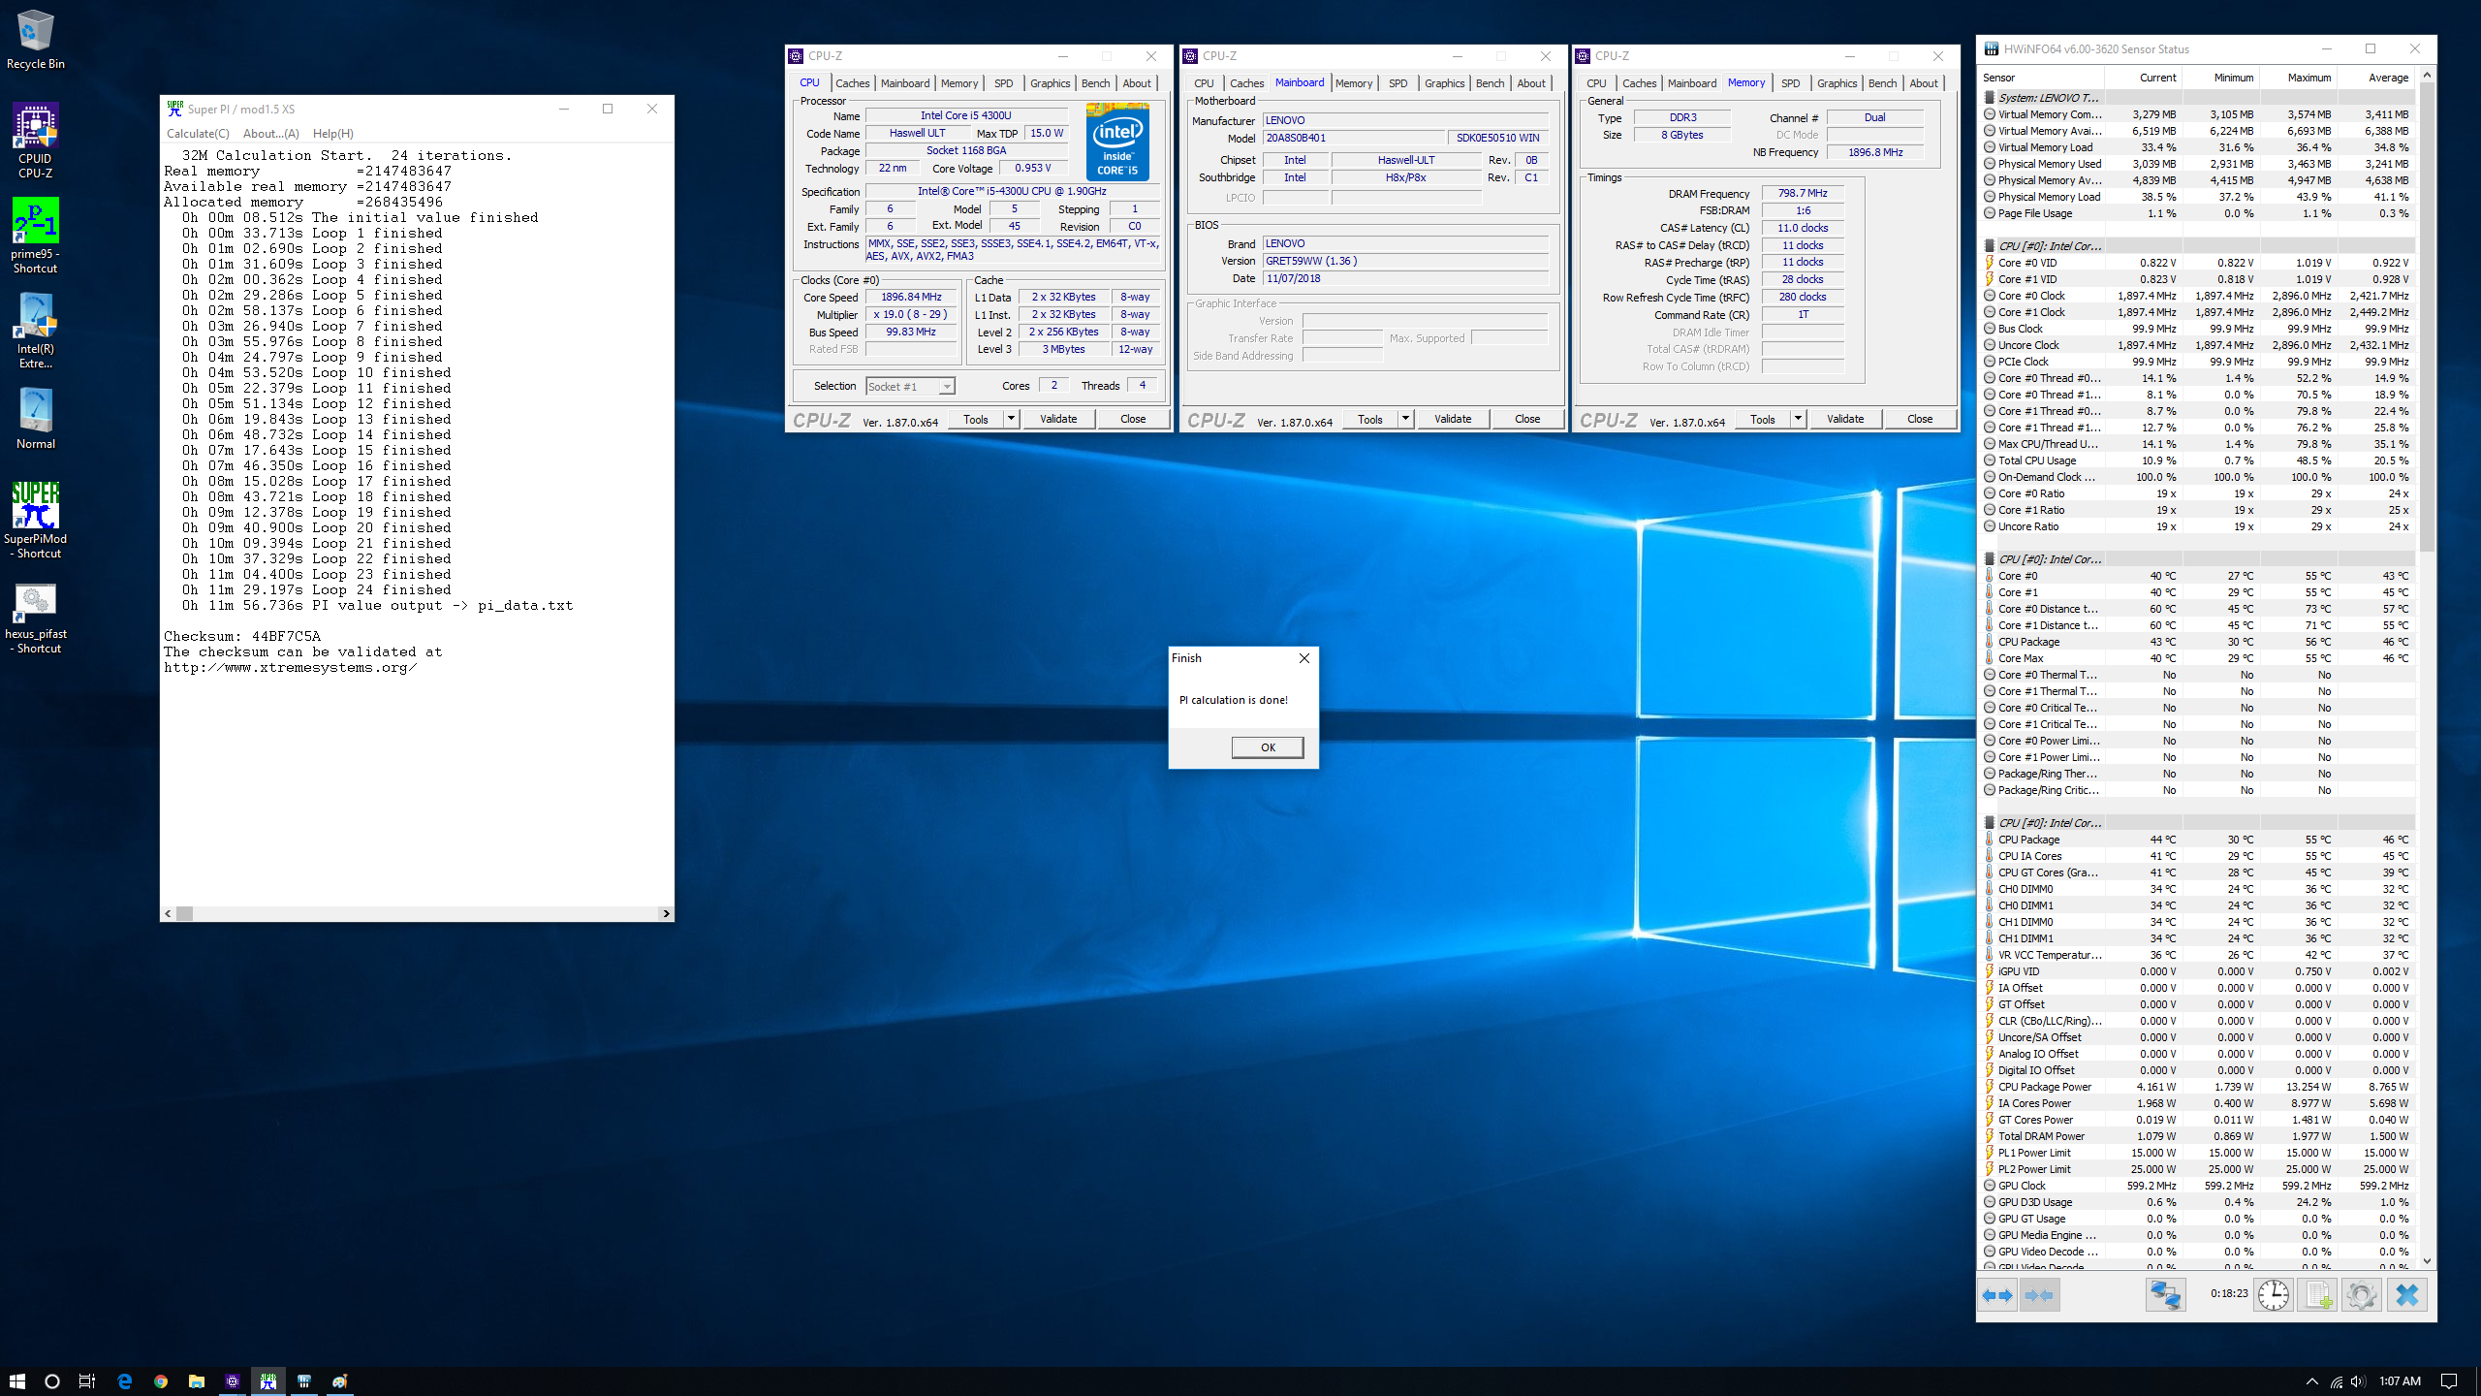Select the Total CPU Usage row in HWiNFO
This screenshot has height=1396, width=2481.
[x=2197, y=460]
